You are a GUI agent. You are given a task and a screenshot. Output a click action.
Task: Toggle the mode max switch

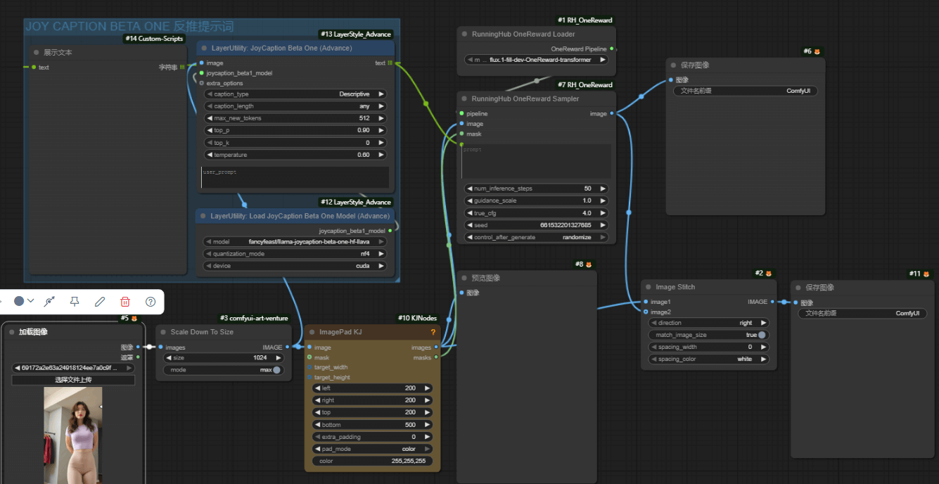point(276,369)
